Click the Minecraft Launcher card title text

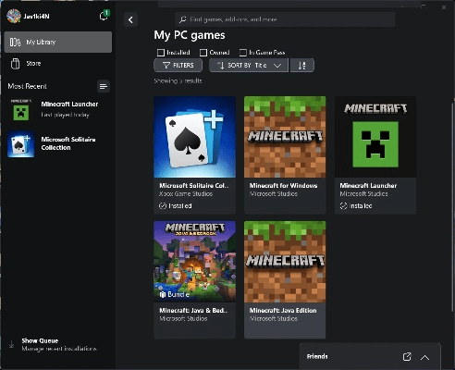pyautogui.click(x=368, y=186)
